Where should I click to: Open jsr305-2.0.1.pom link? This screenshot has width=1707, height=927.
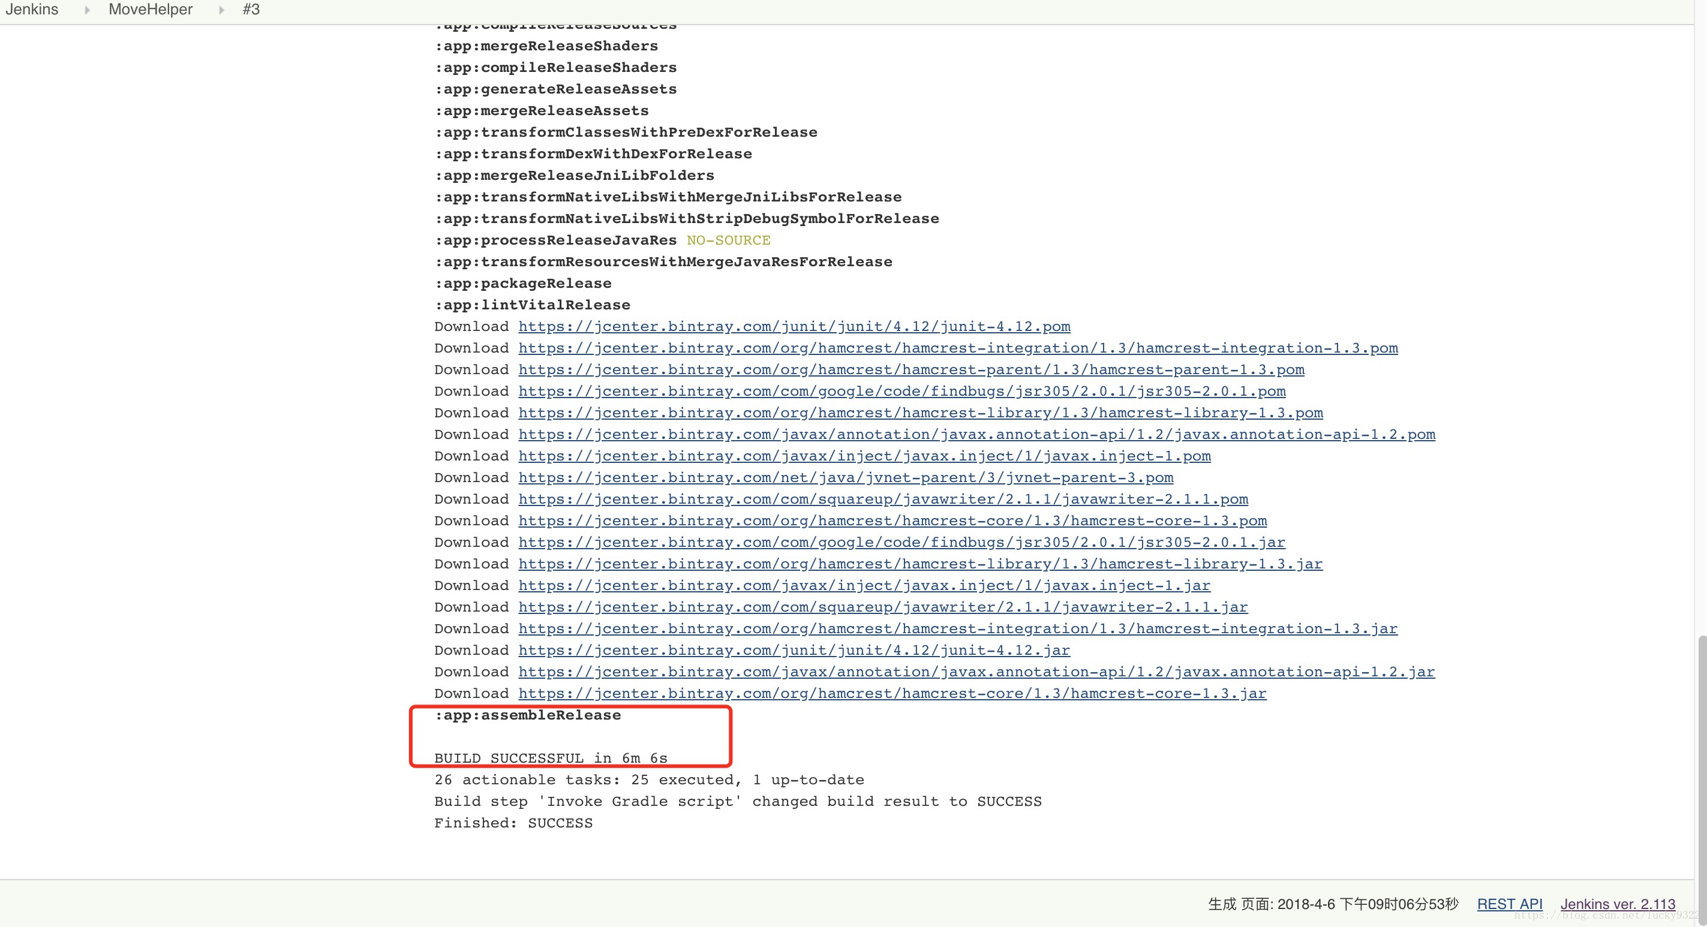click(902, 392)
